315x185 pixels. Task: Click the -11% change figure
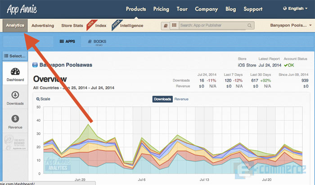tap(211, 80)
